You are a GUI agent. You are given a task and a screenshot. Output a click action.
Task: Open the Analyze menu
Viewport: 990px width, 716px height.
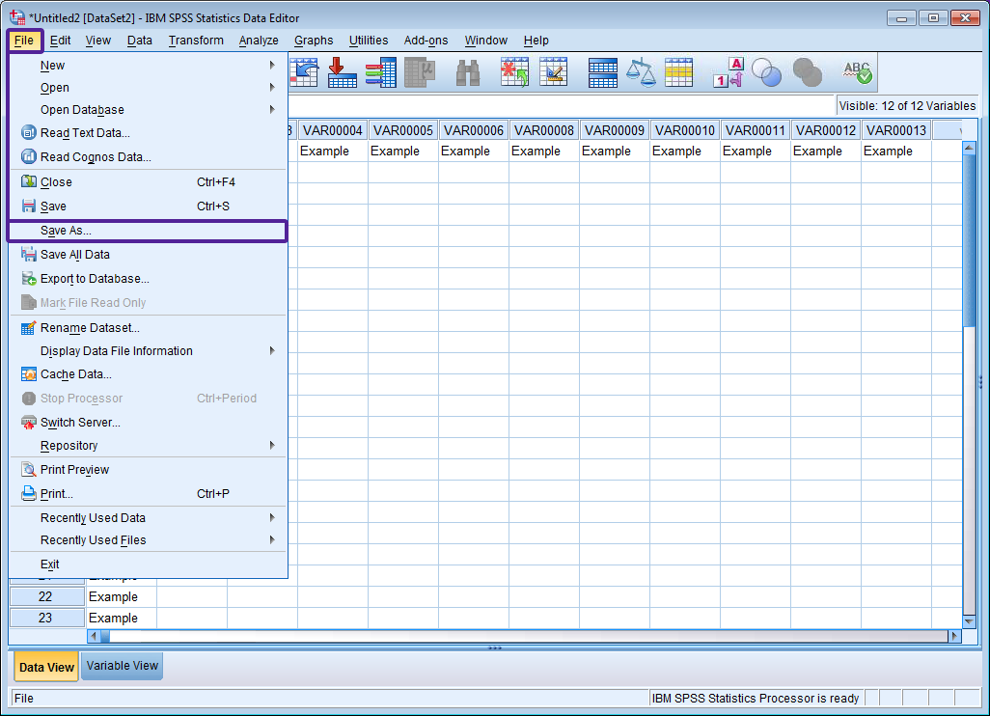click(259, 41)
